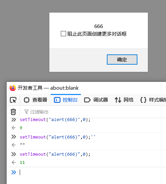Click the blue input prompt chevron icon
Screen dimensions: 166x184
(14, 172)
